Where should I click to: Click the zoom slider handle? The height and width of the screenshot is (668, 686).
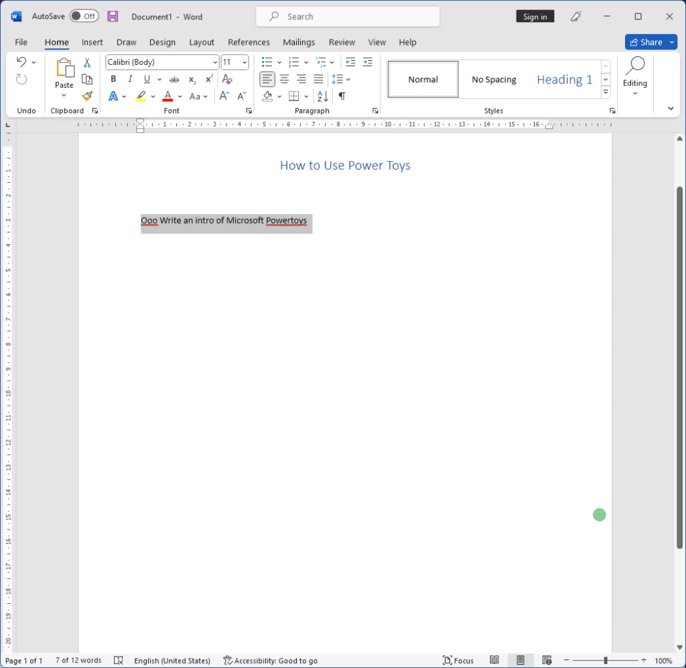coord(606,660)
